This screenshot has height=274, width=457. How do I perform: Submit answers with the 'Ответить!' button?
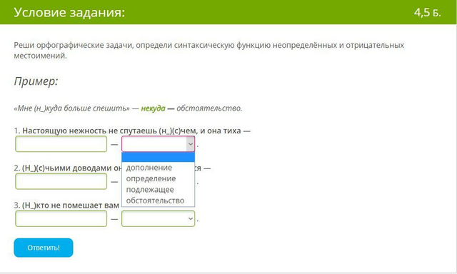click(x=44, y=248)
